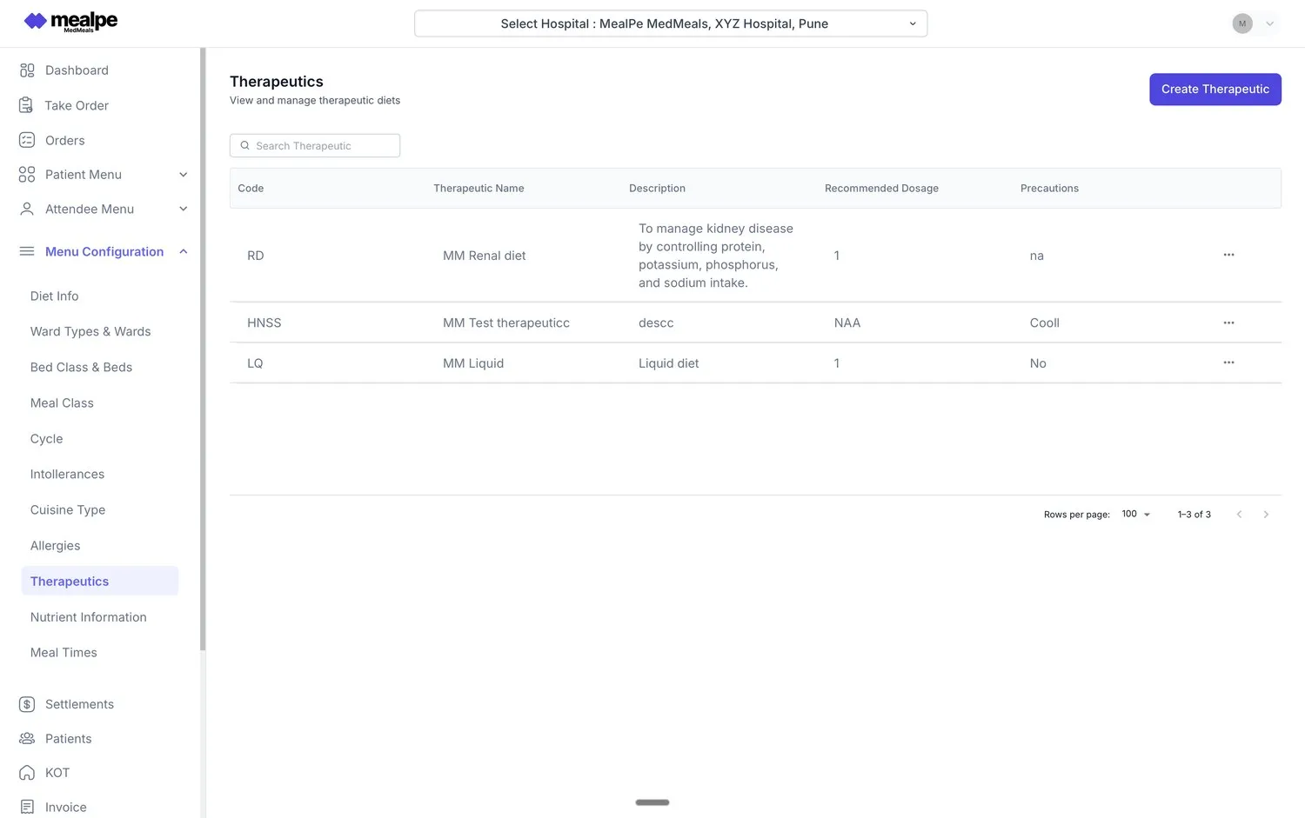The image size is (1305, 818).
Task: Select the Therapeutics sidebar item
Action: point(100,582)
